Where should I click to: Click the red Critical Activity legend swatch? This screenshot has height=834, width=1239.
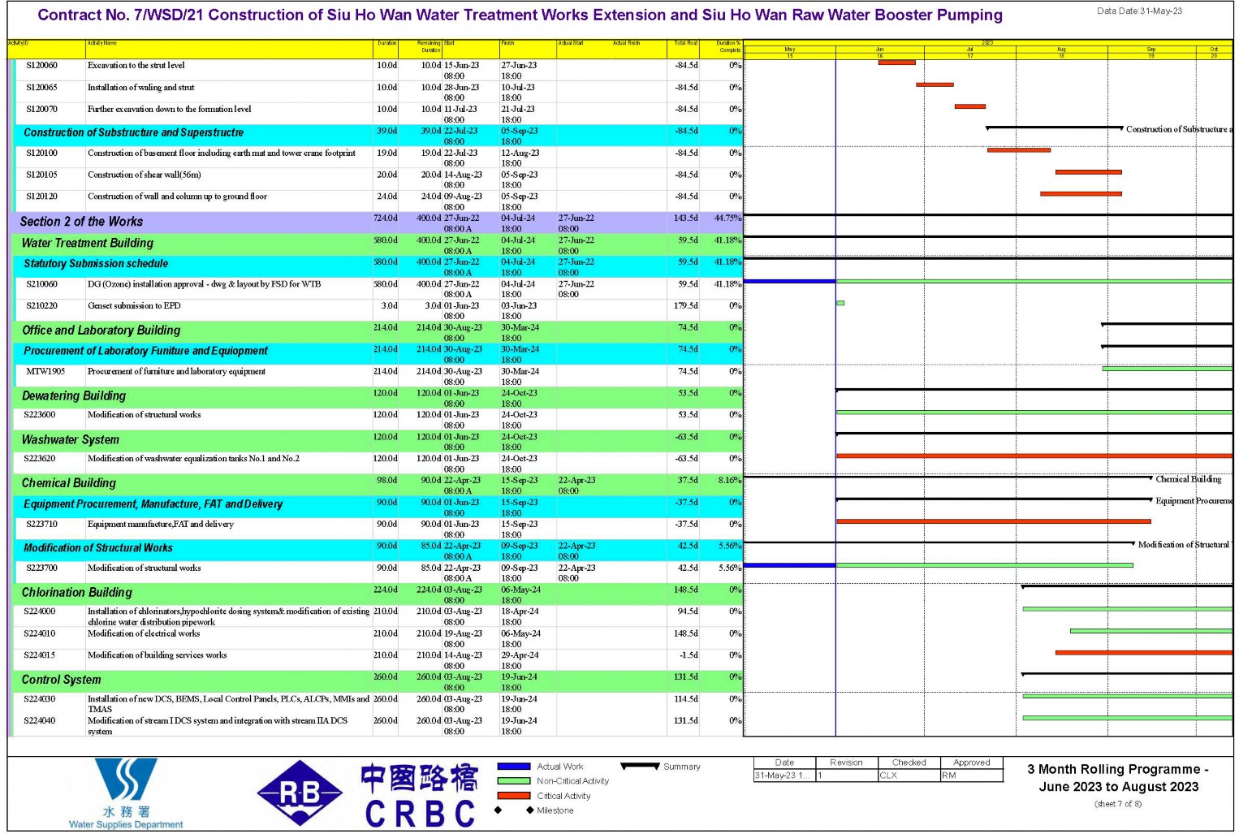click(513, 796)
